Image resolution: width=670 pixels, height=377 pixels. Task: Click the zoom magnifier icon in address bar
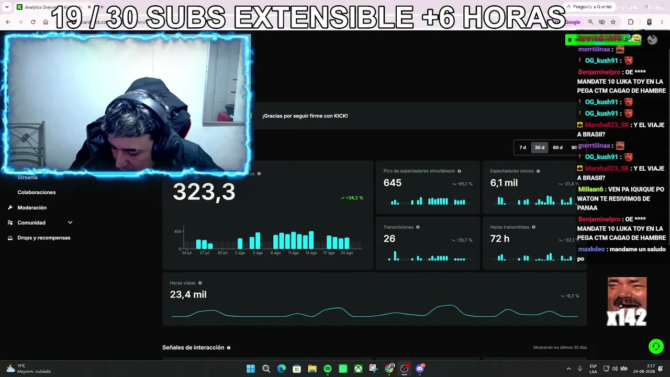[590, 22]
